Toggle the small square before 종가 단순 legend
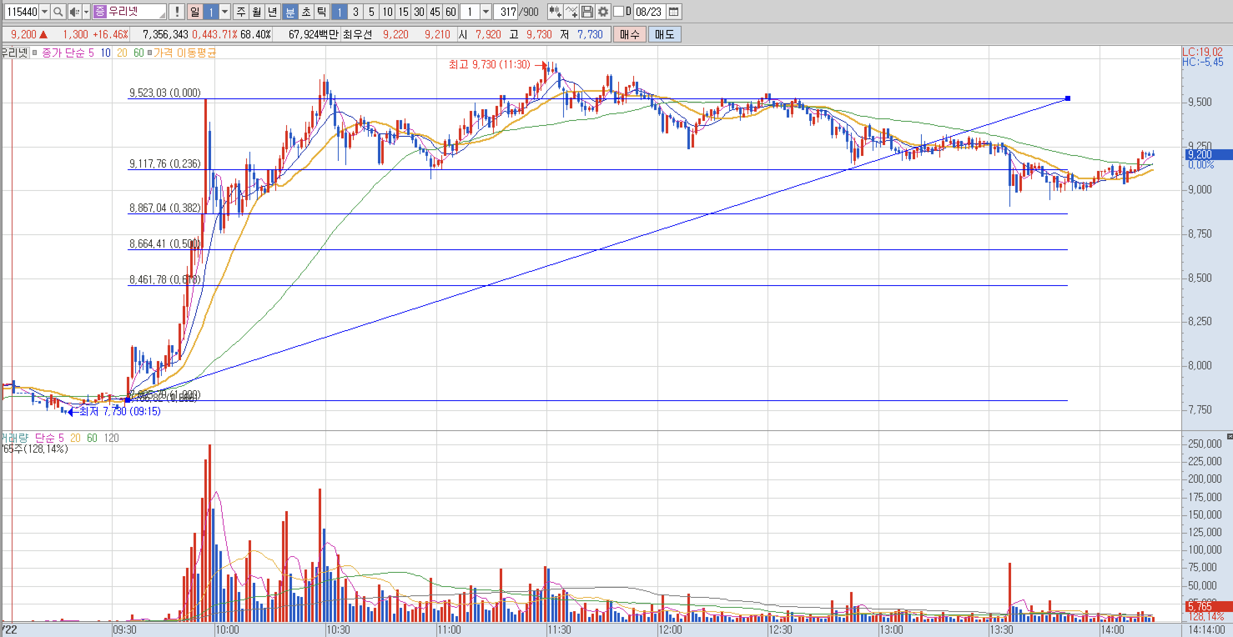This screenshot has width=1233, height=637. 35,53
